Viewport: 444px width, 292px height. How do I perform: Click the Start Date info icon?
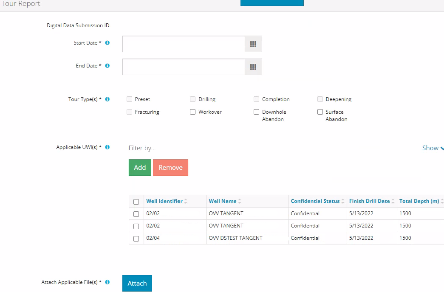[x=107, y=43]
